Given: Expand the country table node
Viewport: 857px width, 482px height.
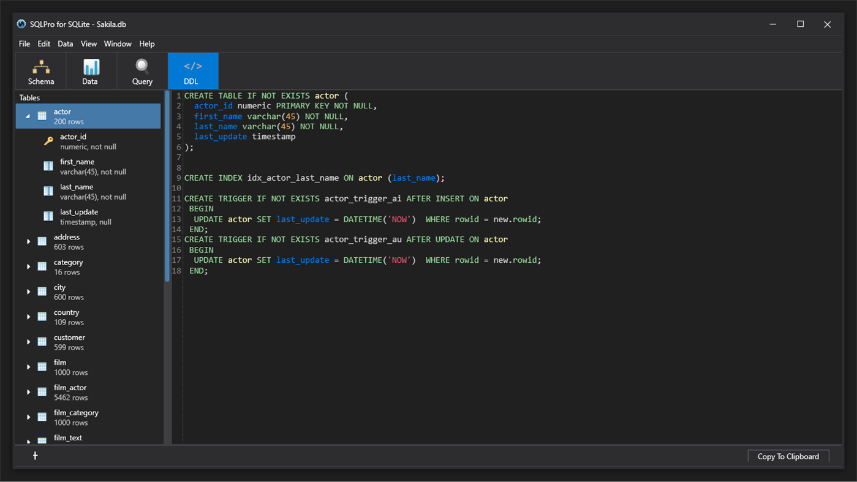Looking at the screenshot, I should pos(28,317).
